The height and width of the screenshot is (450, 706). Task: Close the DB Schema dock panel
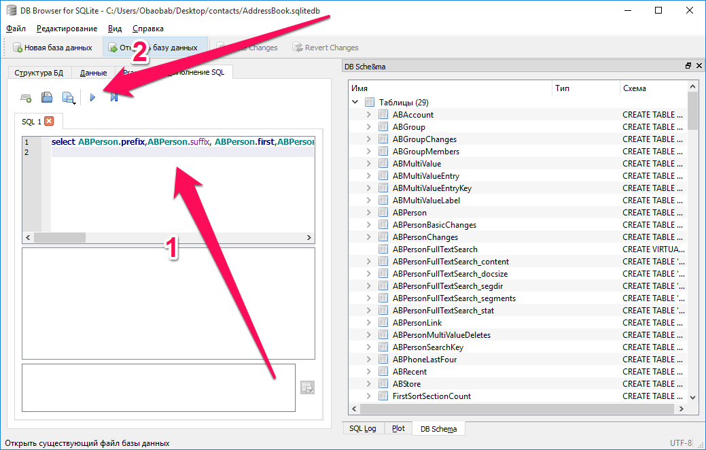coord(696,66)
